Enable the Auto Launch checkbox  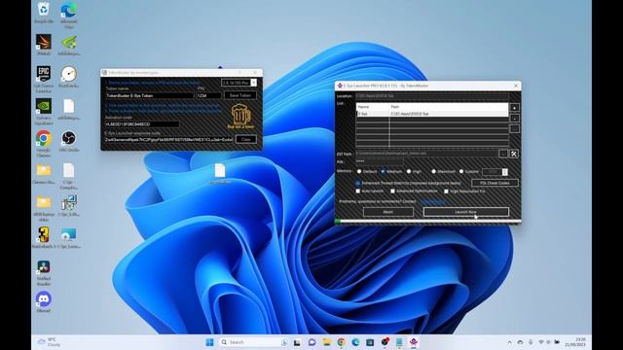(x=358, y=191)
